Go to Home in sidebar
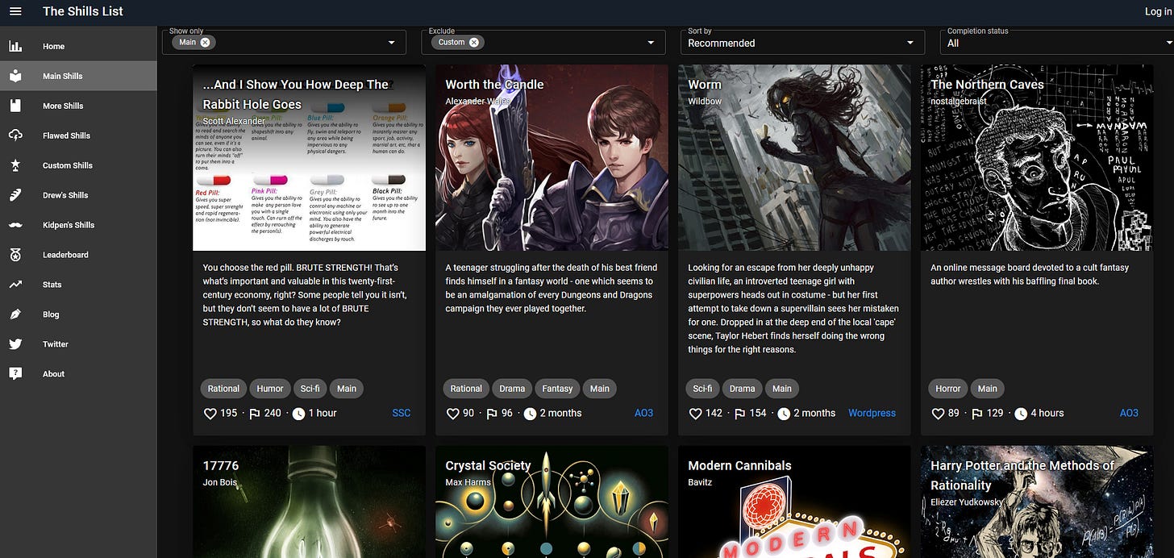 coord(78,46)
